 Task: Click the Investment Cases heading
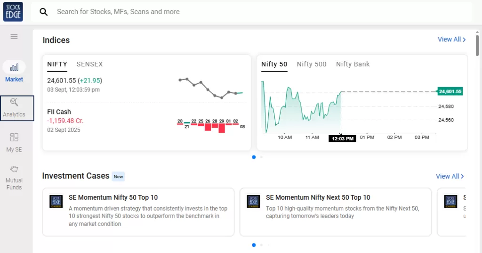(76, 176)
